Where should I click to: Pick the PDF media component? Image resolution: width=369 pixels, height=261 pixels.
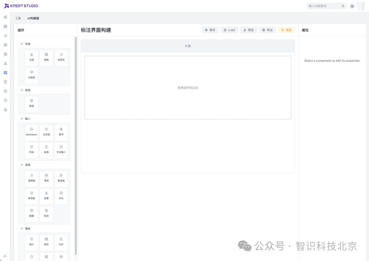click(x=61, y=243)
